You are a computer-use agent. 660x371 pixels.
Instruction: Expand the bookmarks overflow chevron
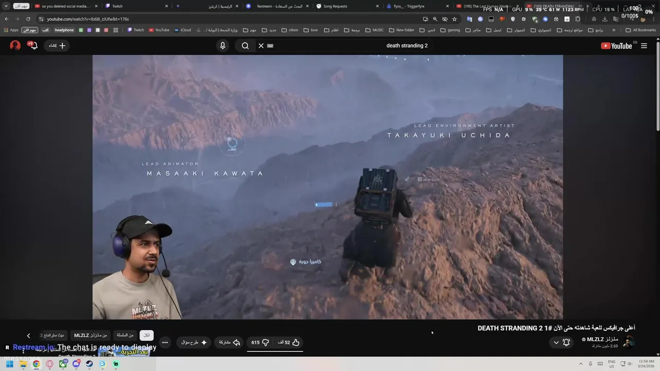pos(614,30)
